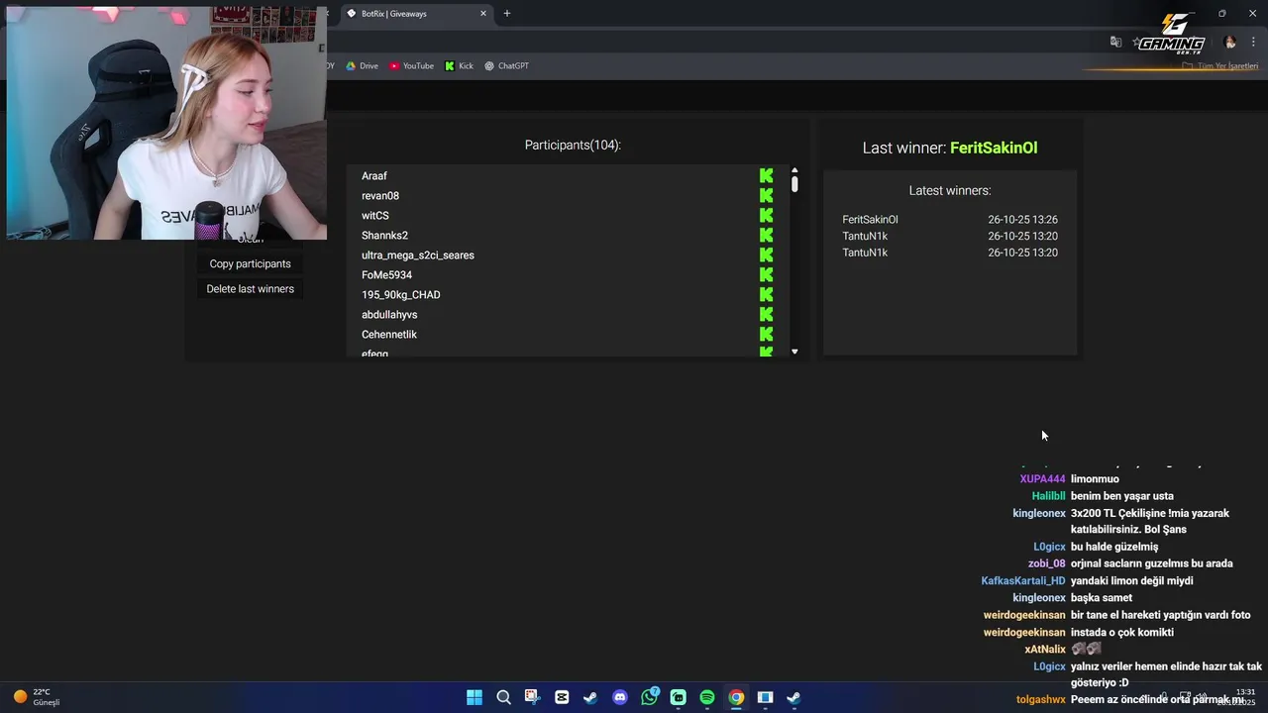Click the Kick icon beside ultra_mega_s2ci_seares

pos(766,255)
